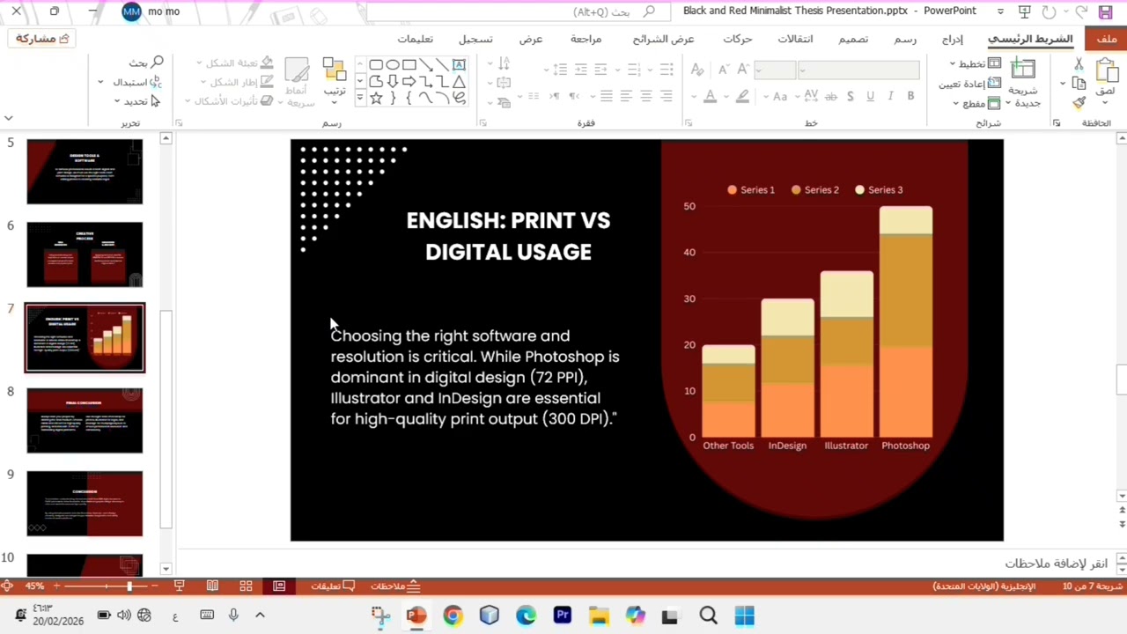Toggle Comments (تعليقات) pane
The height and width of the screenshot is (634, 1127).
tap(332, 586)
